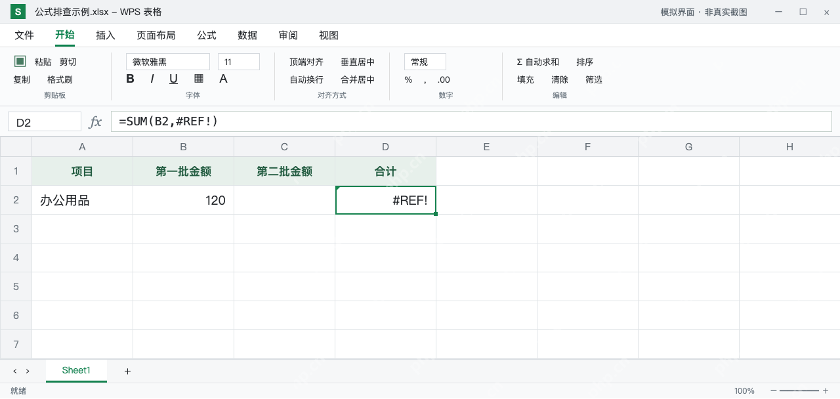Viewport: 840px width, 399px height.
Task: Open the 公式 tab
Action: pos(207,35)
